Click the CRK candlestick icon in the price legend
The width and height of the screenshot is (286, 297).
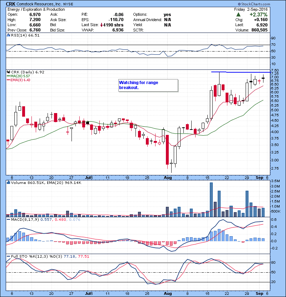click(x=8, y=72)
